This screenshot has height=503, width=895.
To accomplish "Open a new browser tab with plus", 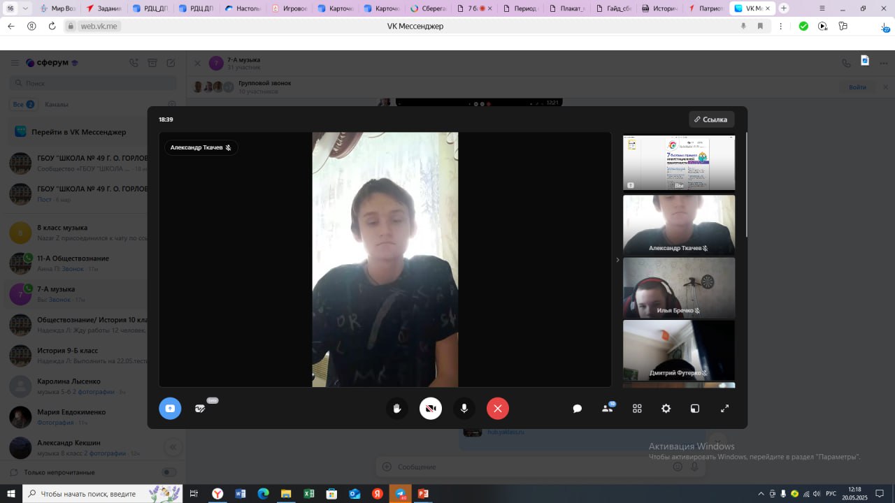I will 784,8.
